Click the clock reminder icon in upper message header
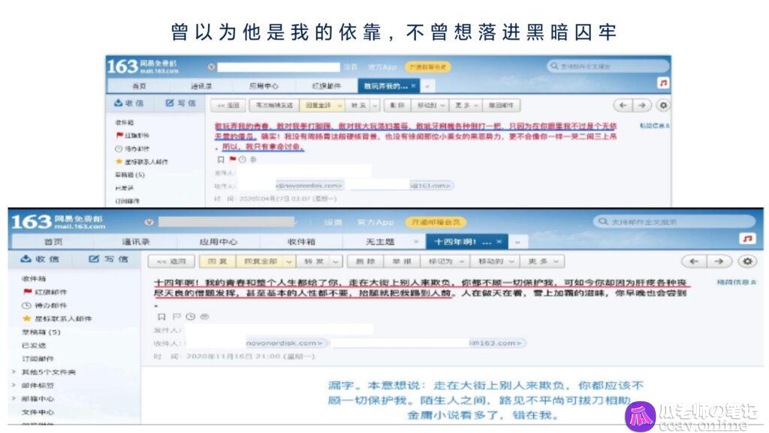 point(242,160)
